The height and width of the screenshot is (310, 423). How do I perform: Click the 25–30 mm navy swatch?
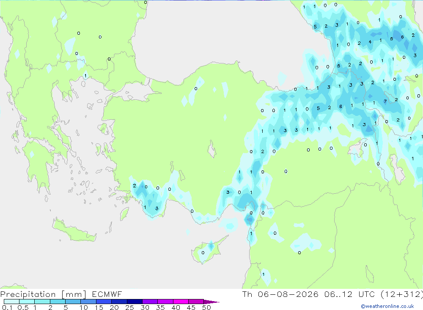click(135, 302)
